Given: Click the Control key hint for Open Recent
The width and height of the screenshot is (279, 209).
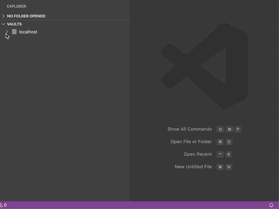Looking at the screenshot, I should click(x=220, y=154).
